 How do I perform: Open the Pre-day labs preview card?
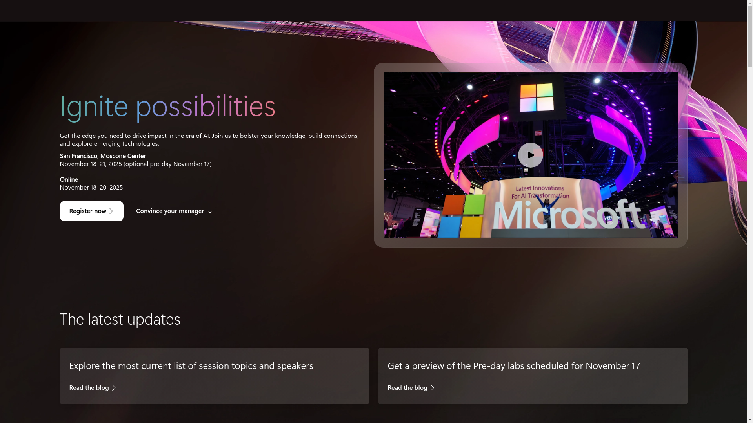(x=533, y=376)
